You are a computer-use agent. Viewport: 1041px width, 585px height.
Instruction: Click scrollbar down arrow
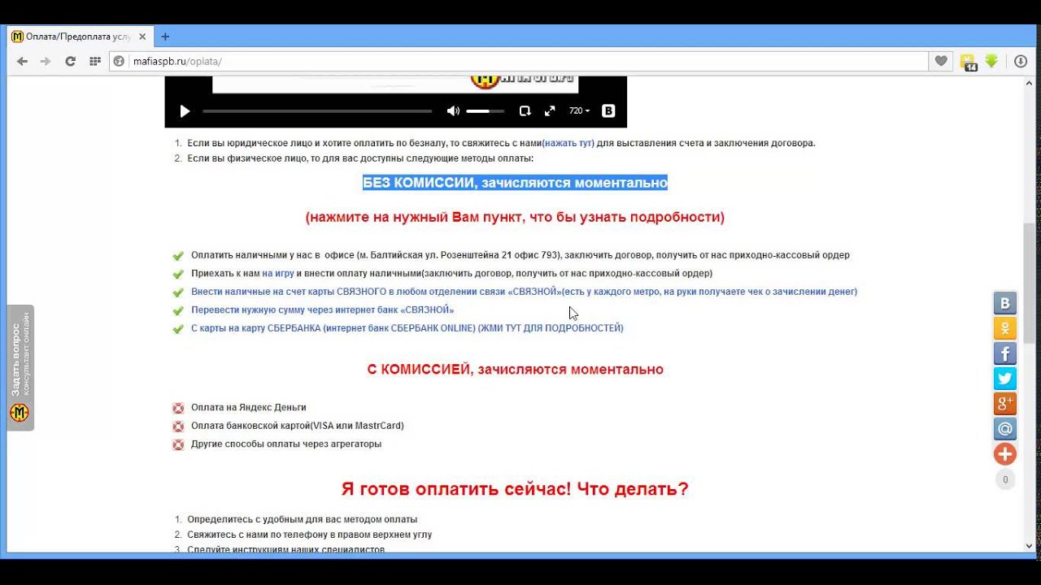[x=1030, y=546]
